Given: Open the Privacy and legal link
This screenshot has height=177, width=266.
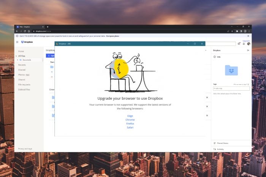Looking at the screenshot, I should 25,149.
